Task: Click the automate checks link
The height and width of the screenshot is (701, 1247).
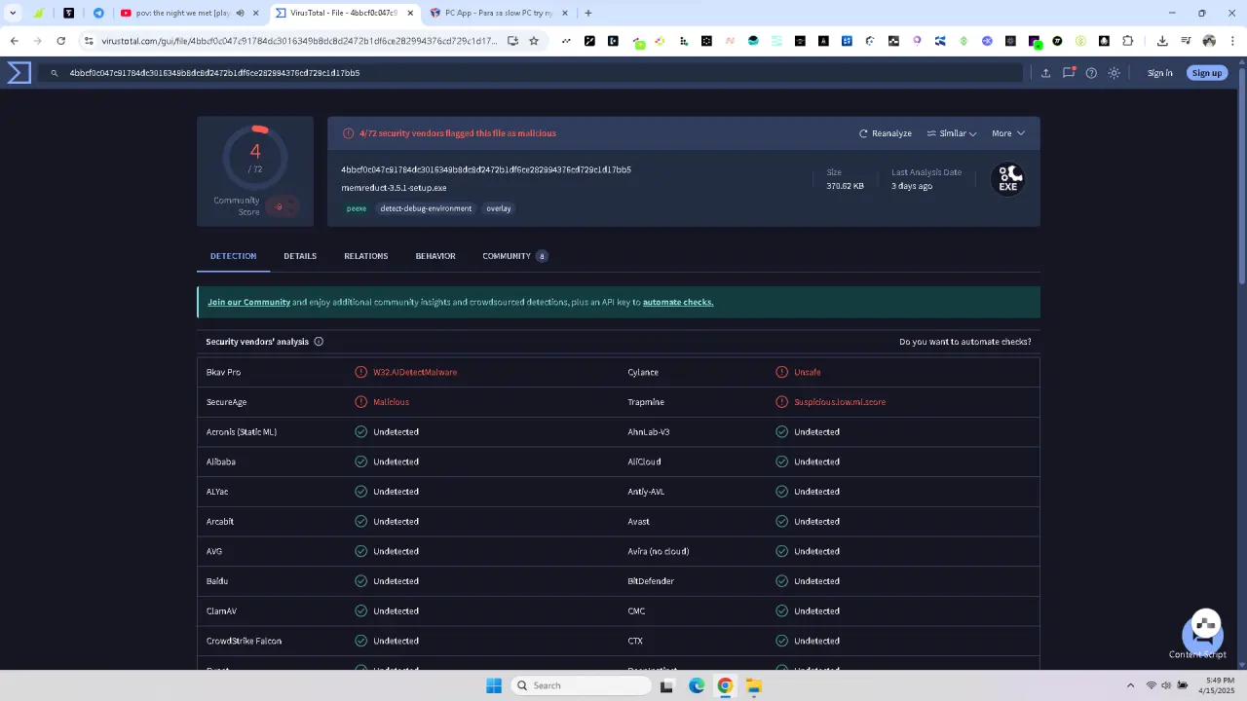Action: point(678,302)
